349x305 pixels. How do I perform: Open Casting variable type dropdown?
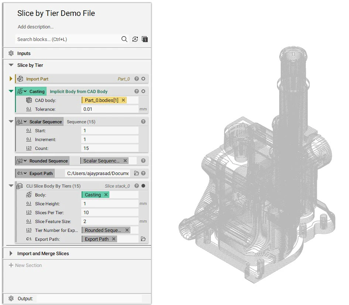25,91
